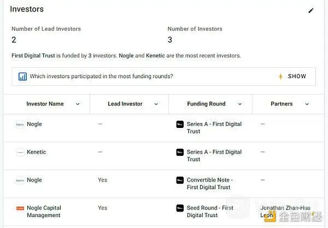Open the Kenetic investor link
This screenshot has height=228, width=328.
[37, 152]
